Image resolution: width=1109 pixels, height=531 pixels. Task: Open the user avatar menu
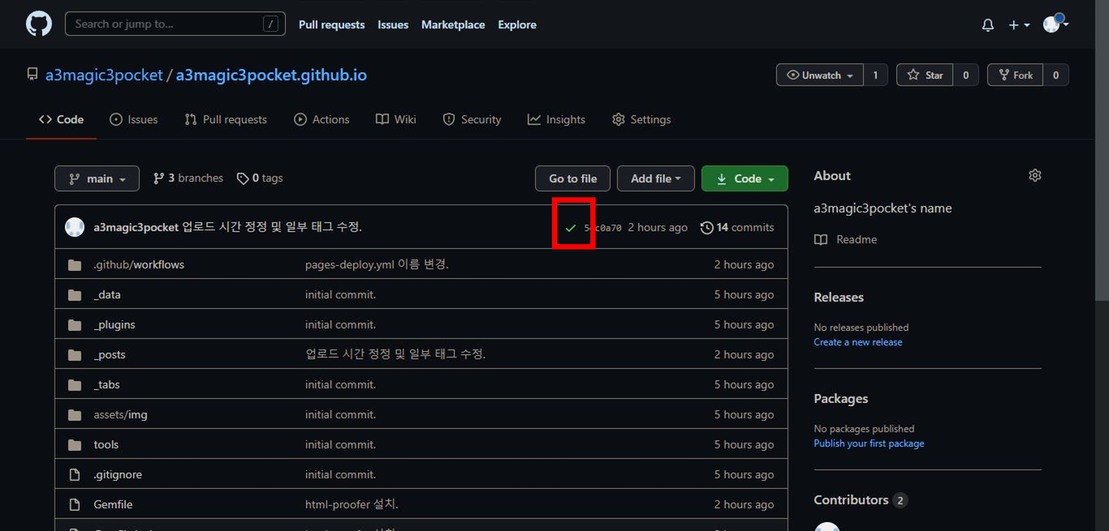tap(1055, 24)
